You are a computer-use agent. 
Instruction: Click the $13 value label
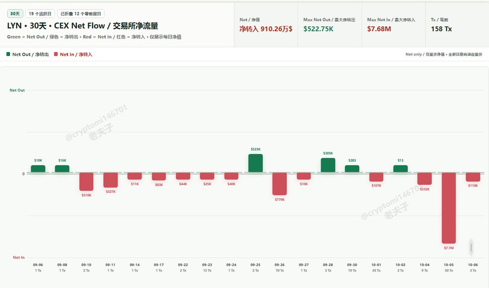click(401, 161)
